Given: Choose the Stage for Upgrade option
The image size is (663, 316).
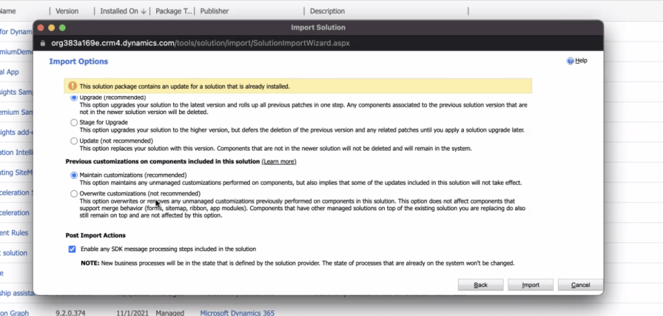Looking at the screenshot, I should (x=73, y=122).
